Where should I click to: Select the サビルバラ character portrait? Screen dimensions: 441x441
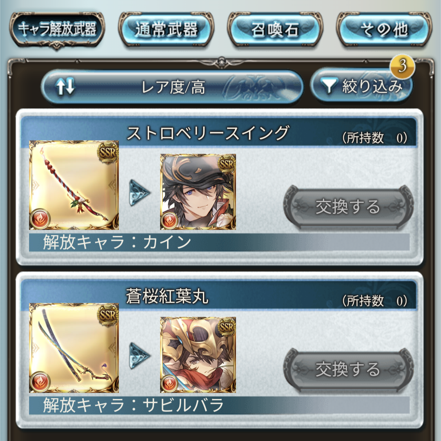pyautogui.click(x=198, y=355)
